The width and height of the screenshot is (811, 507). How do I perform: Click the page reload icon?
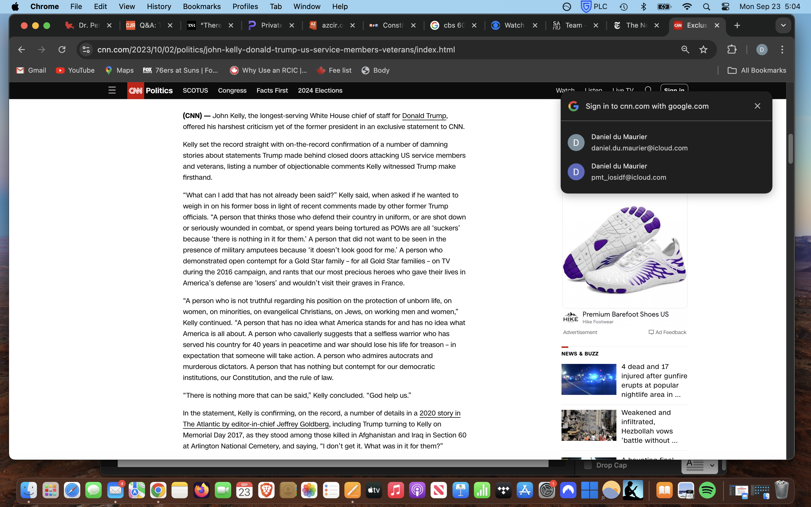coord(62,50)
